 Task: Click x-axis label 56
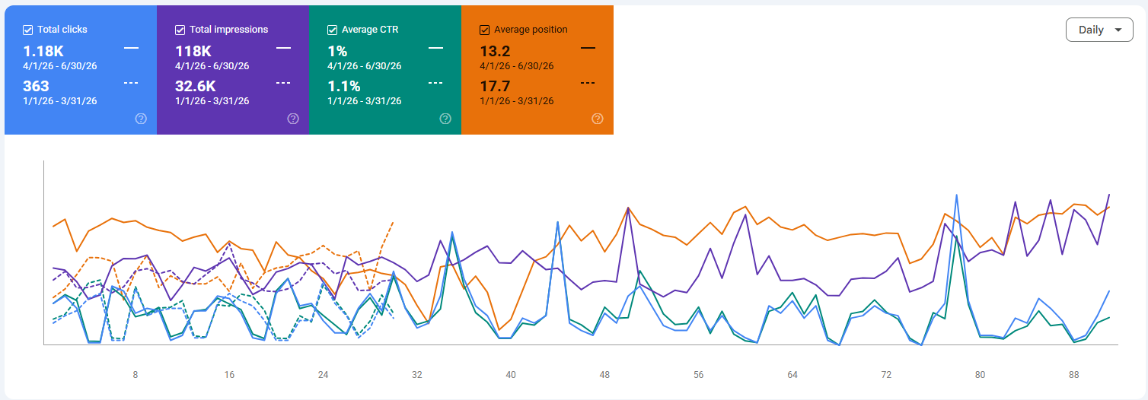click(x=699, y=375)
